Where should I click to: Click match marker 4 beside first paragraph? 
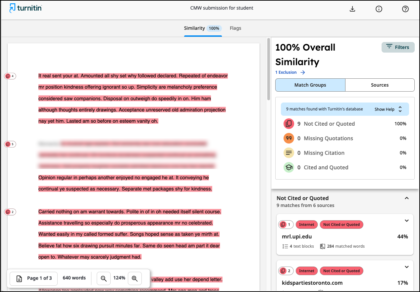[x=10, y=76]
